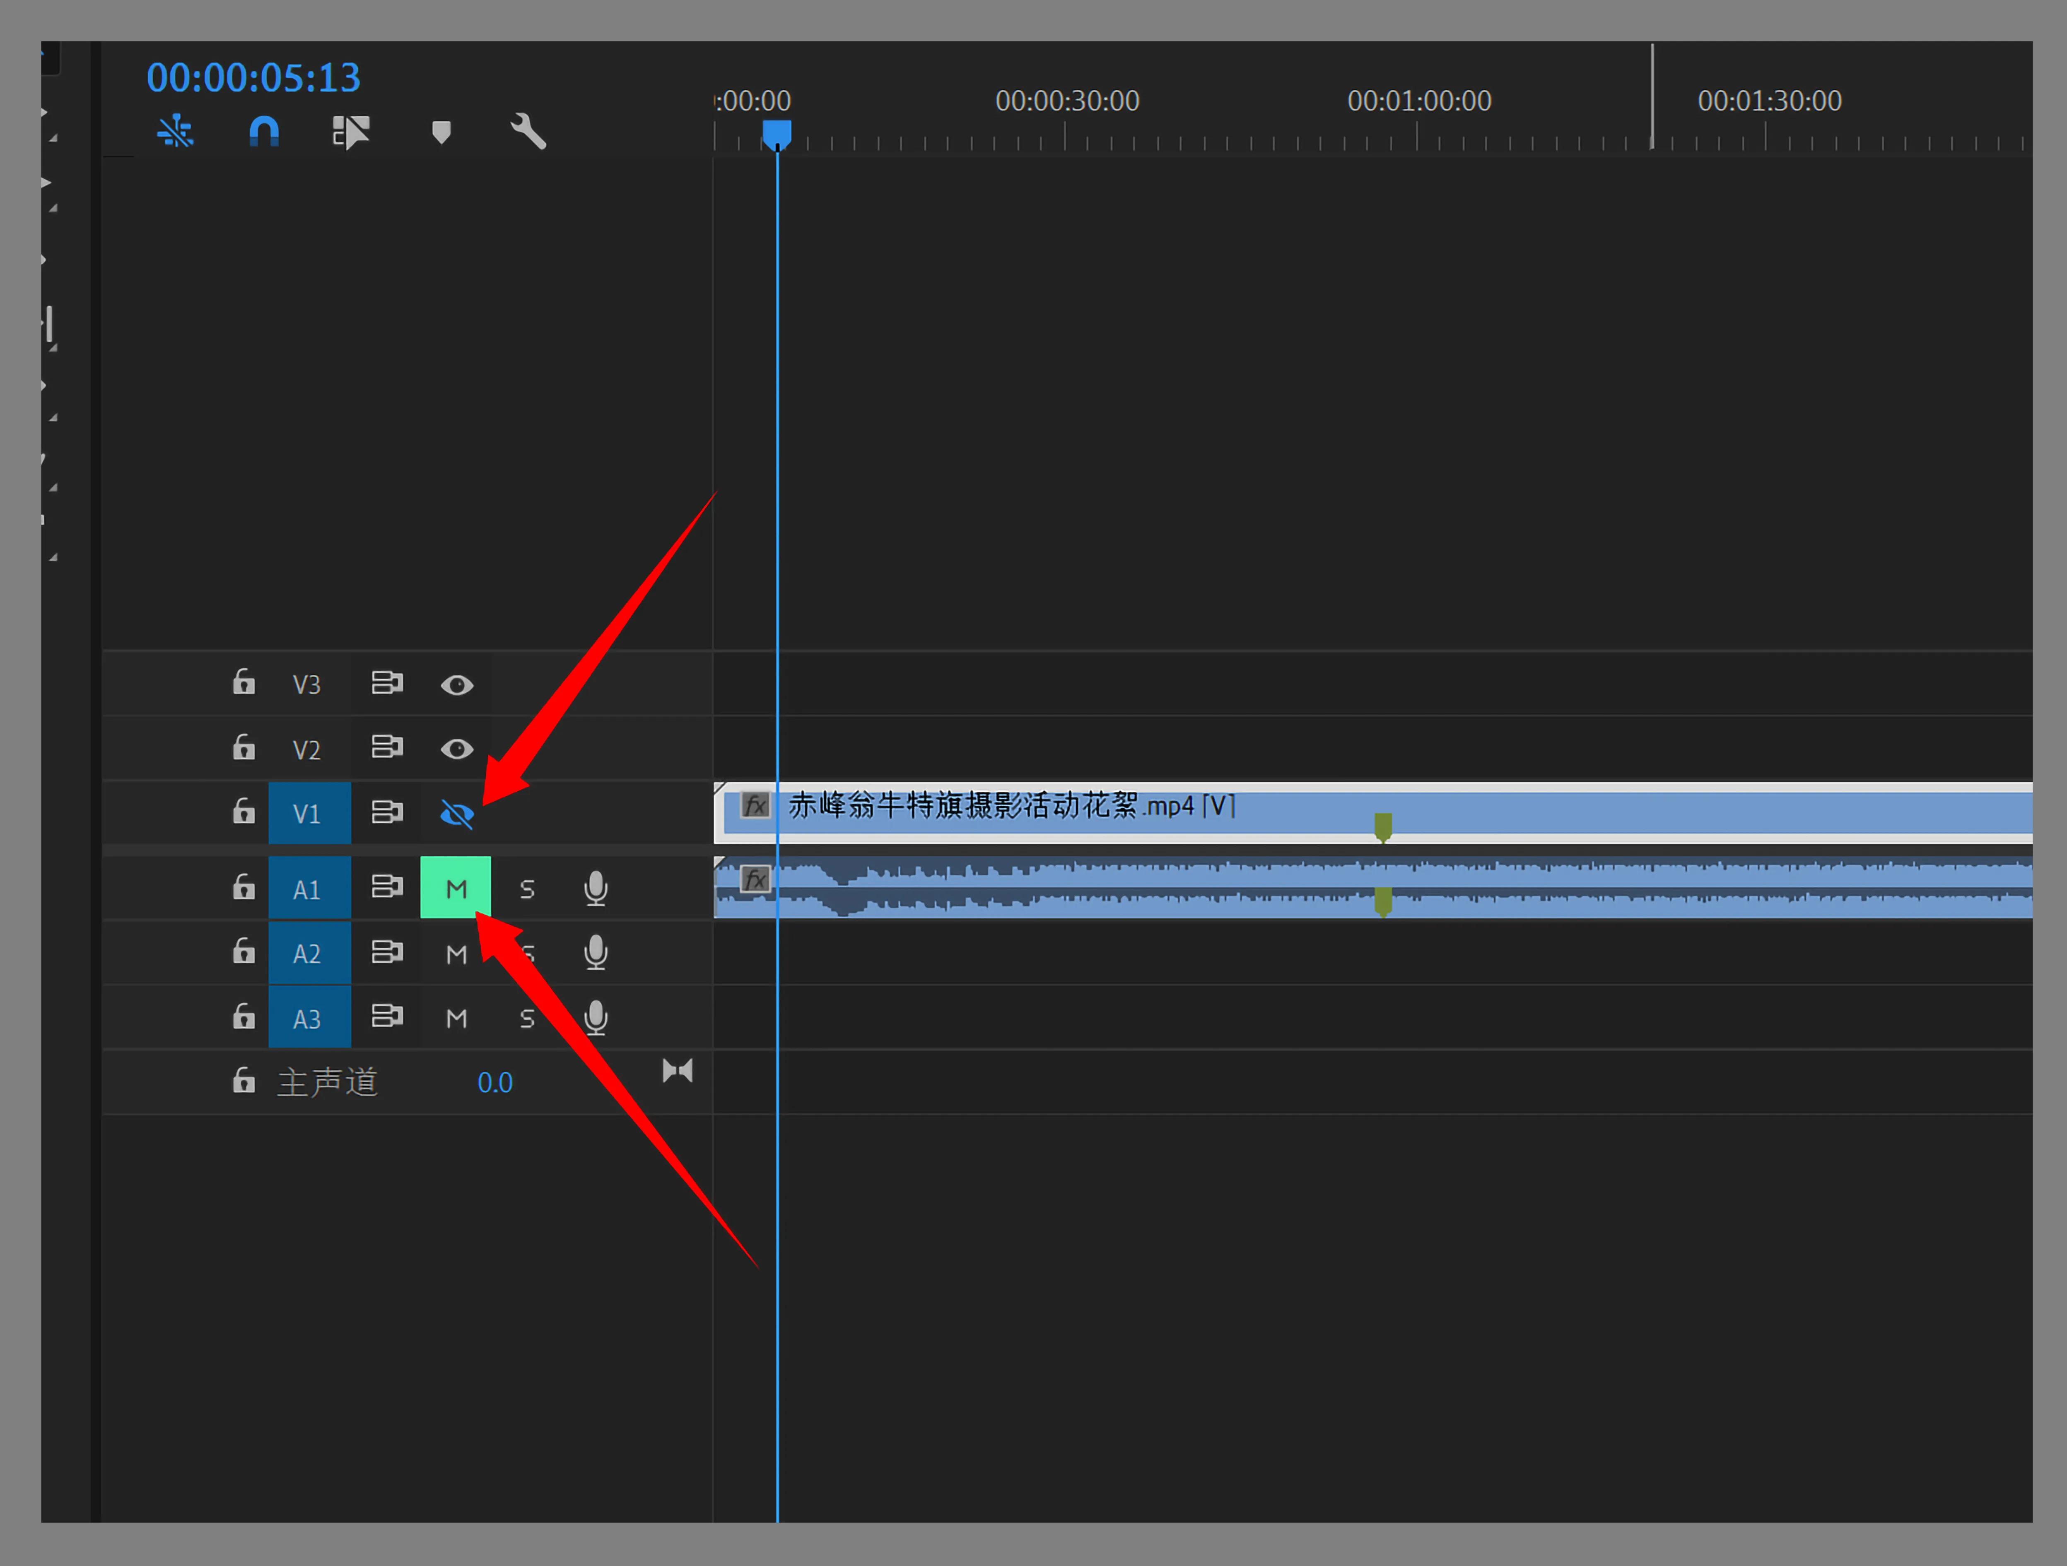Unmute track A1 with the M button
2067x1566 pixels.
coord(455,888)
